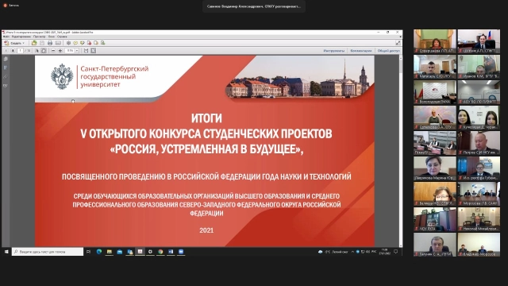This screenshot has width=508, height=286.
Task: Select the Петров С.И. participant video
Action: coord(479,143)
